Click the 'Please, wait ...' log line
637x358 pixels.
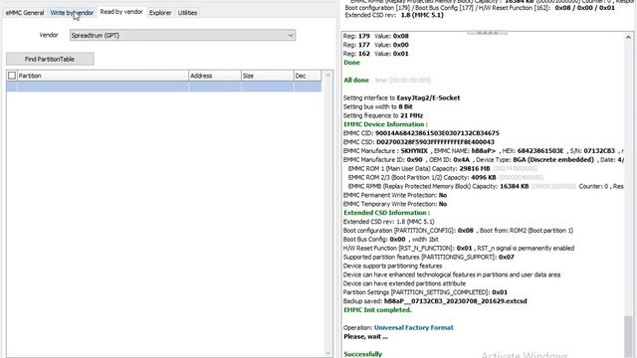pyautogui.click(x=365, y=336)
